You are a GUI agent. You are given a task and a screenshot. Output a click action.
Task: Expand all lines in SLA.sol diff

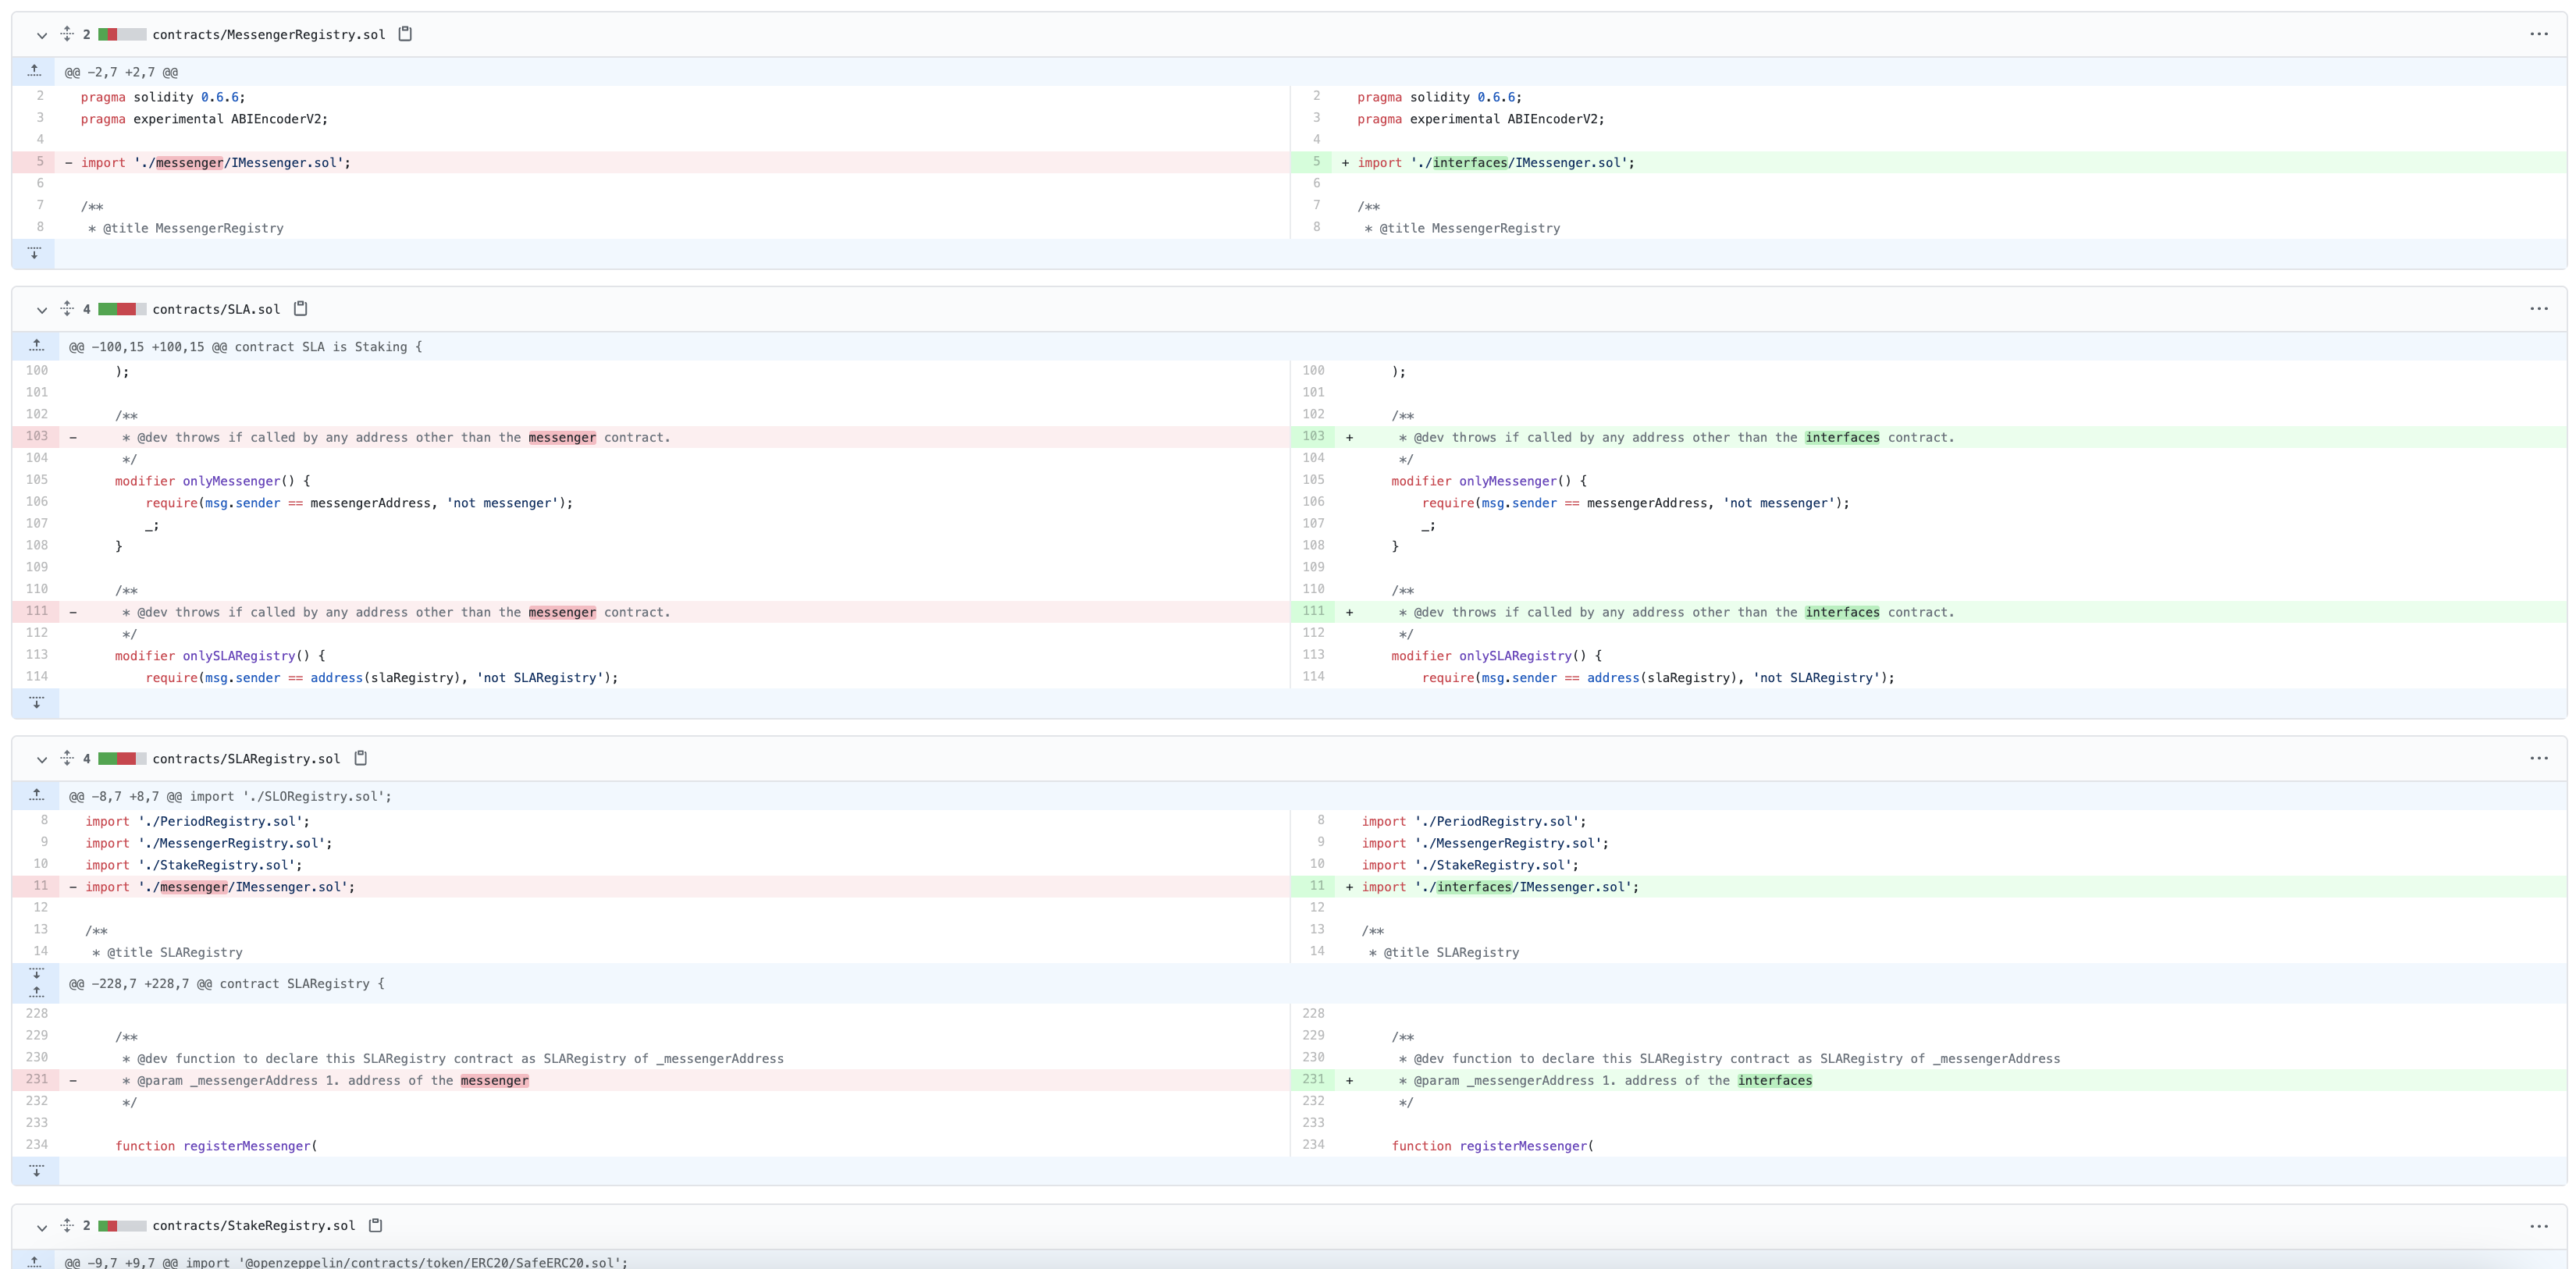tap(67, 309)
